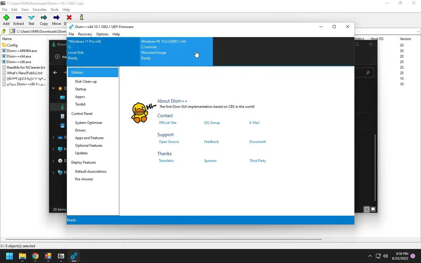The image size is (421, 263).
Task: Click the Dism++ gear taskbar icon
Action: point(74,256)
